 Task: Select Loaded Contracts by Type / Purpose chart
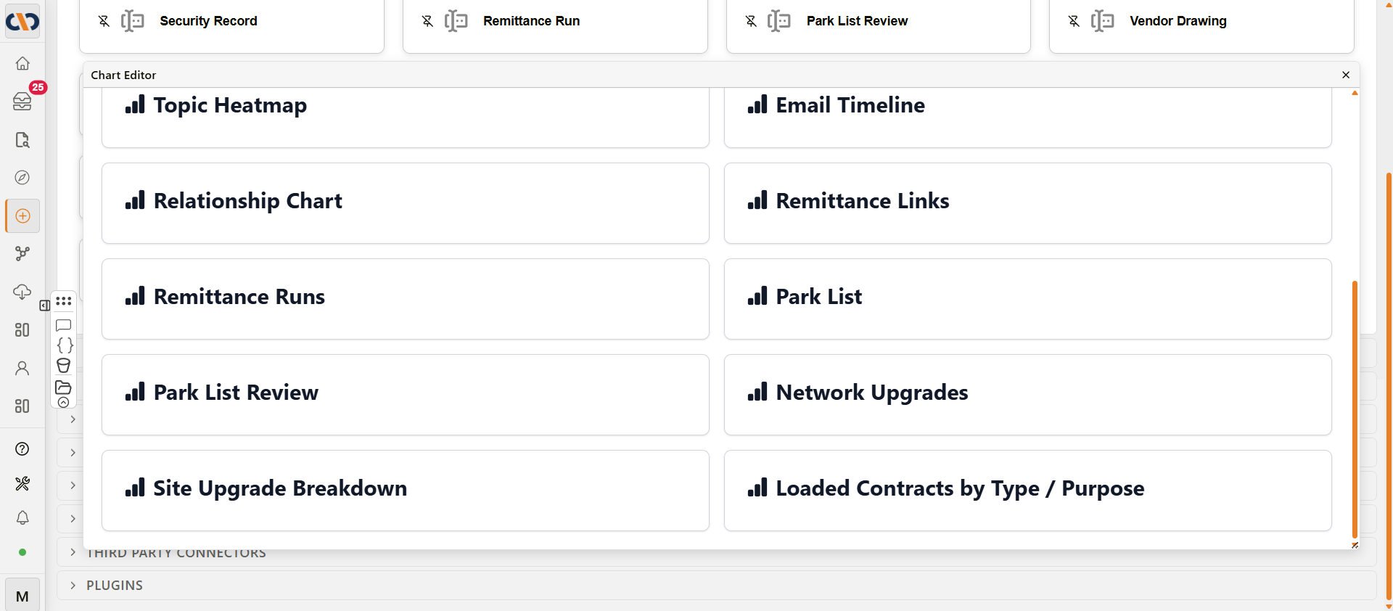[x=1028, y=491]
